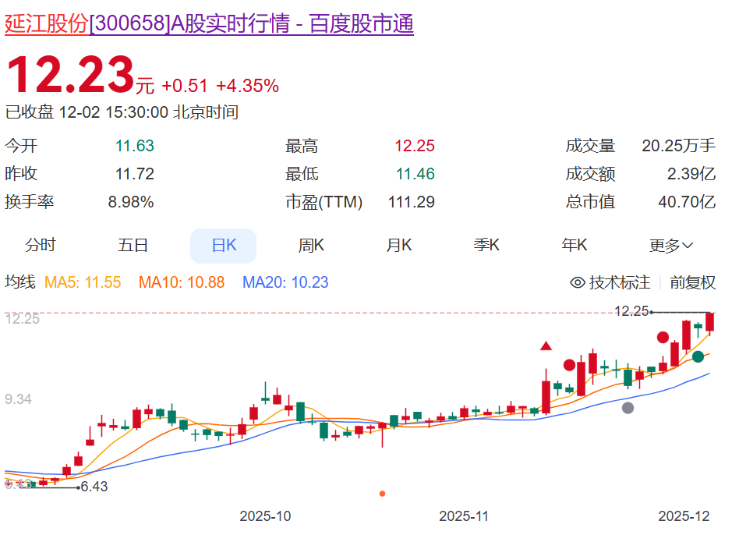Click the green circle marker near December

[698, 356]
